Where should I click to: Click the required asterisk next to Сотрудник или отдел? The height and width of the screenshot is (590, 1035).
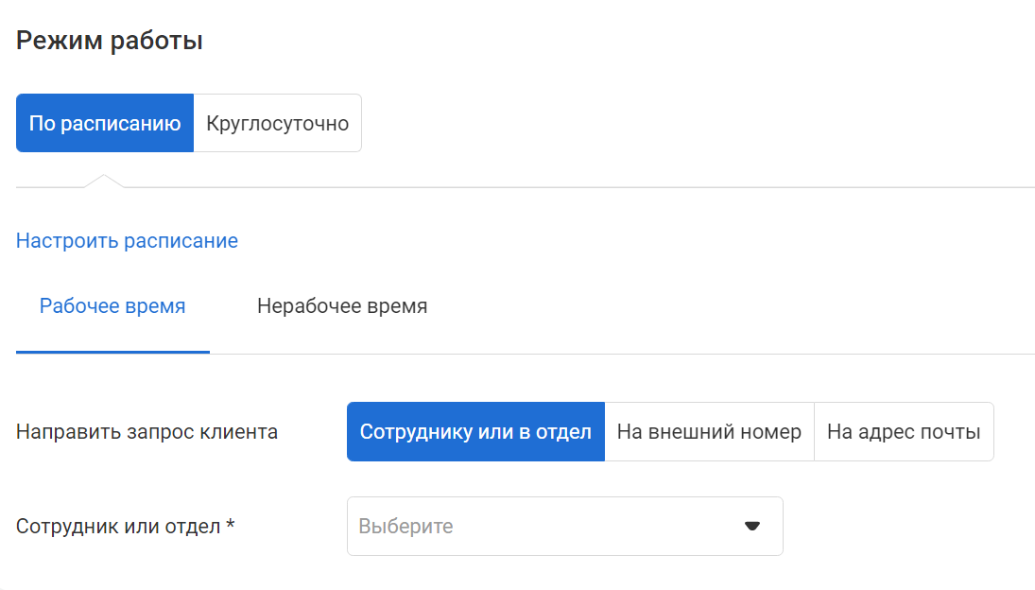pyautogui.click(x=231, y=524)
